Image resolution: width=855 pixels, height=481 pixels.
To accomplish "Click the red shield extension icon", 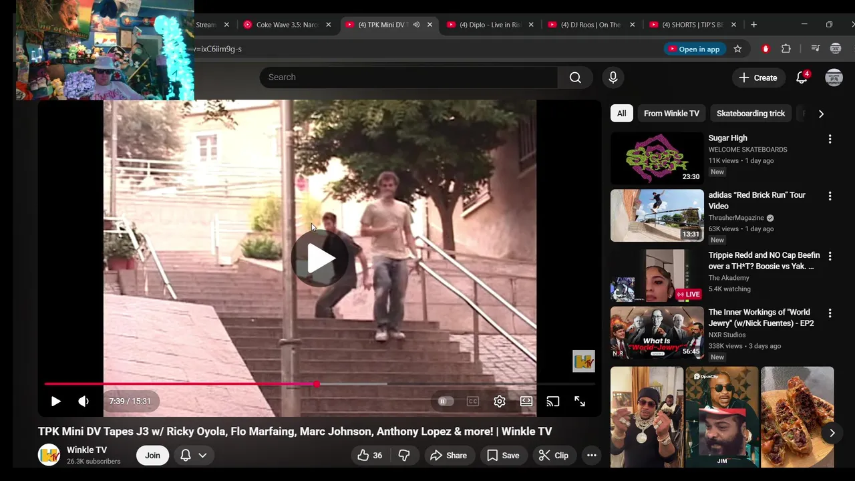I will (765, 49).
